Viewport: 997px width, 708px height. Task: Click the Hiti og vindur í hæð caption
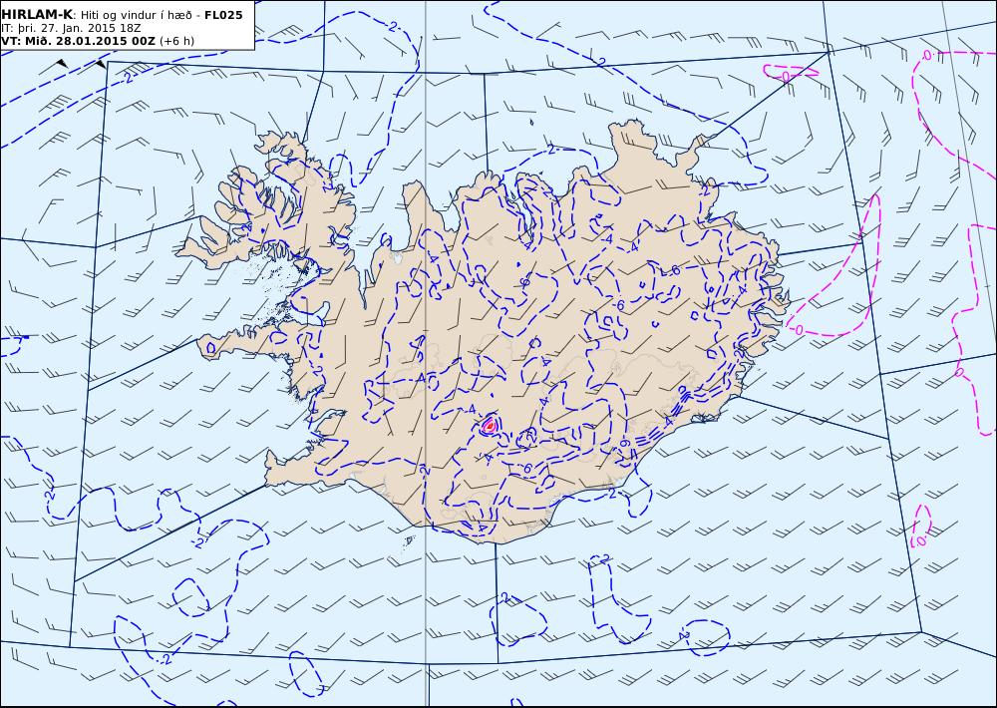(137, 15)
